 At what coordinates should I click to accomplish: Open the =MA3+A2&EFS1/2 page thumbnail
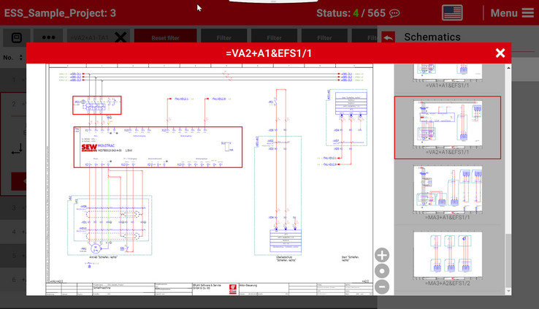tap(448, 259)
